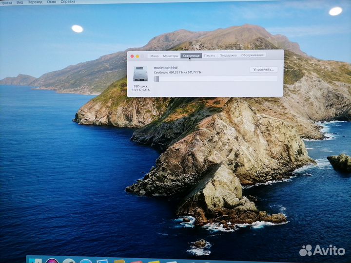Select the Хранилище tab
Screen dimensions: 351x263
[x=191, y=56]
